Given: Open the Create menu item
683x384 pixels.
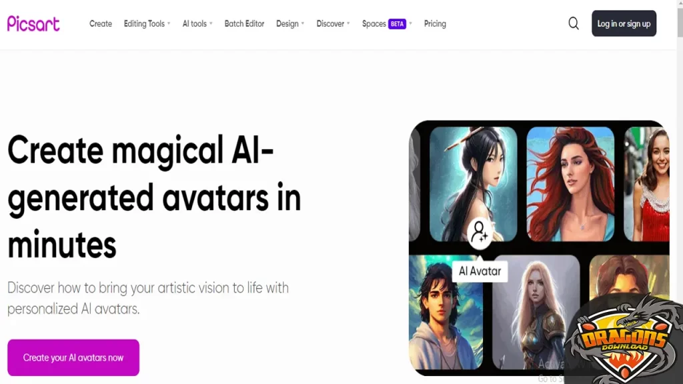Looking at the screenshot, I should 101,24.
